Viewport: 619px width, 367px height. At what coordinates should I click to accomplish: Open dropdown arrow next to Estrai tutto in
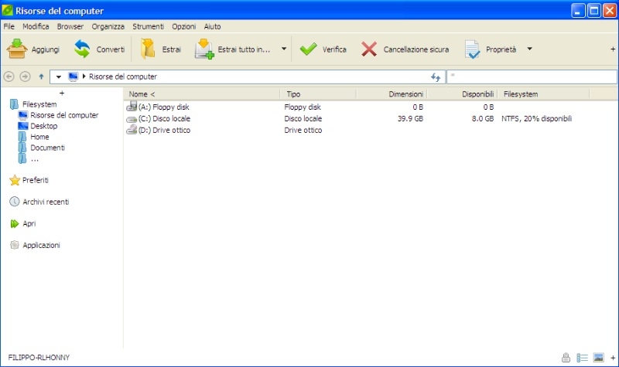284,49
